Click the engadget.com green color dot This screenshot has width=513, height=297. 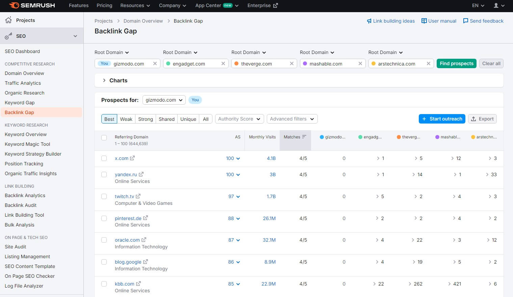click(x=168, y=63)
